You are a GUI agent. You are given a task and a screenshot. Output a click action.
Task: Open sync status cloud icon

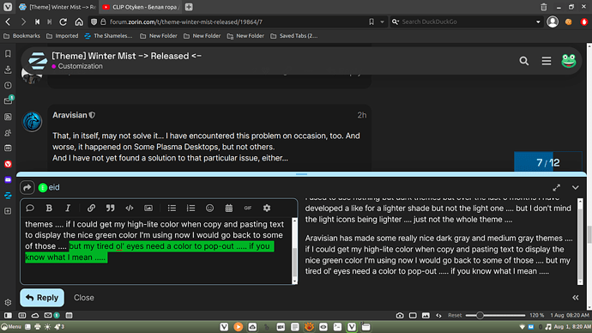point(35,315)
